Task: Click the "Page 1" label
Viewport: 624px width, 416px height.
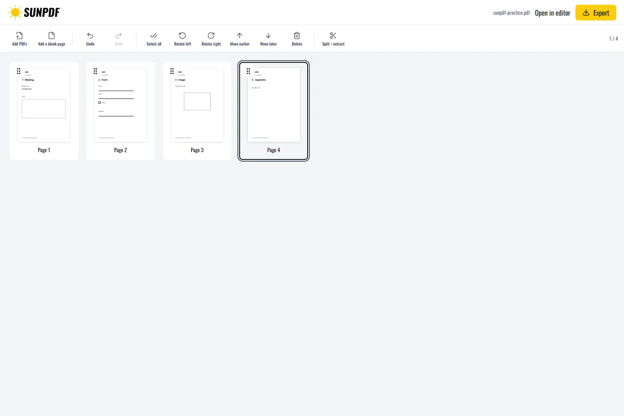Action: pyautogui.click(x=44, y=150)
